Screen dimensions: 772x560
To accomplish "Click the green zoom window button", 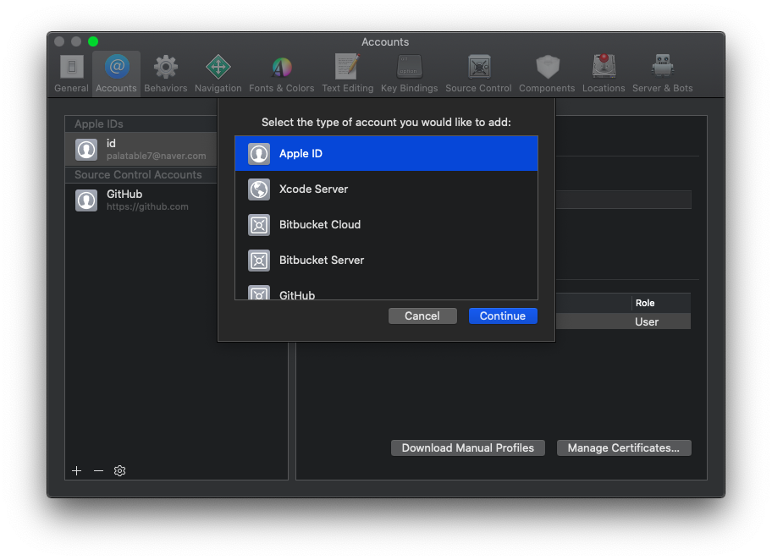I will coord(93,41).
